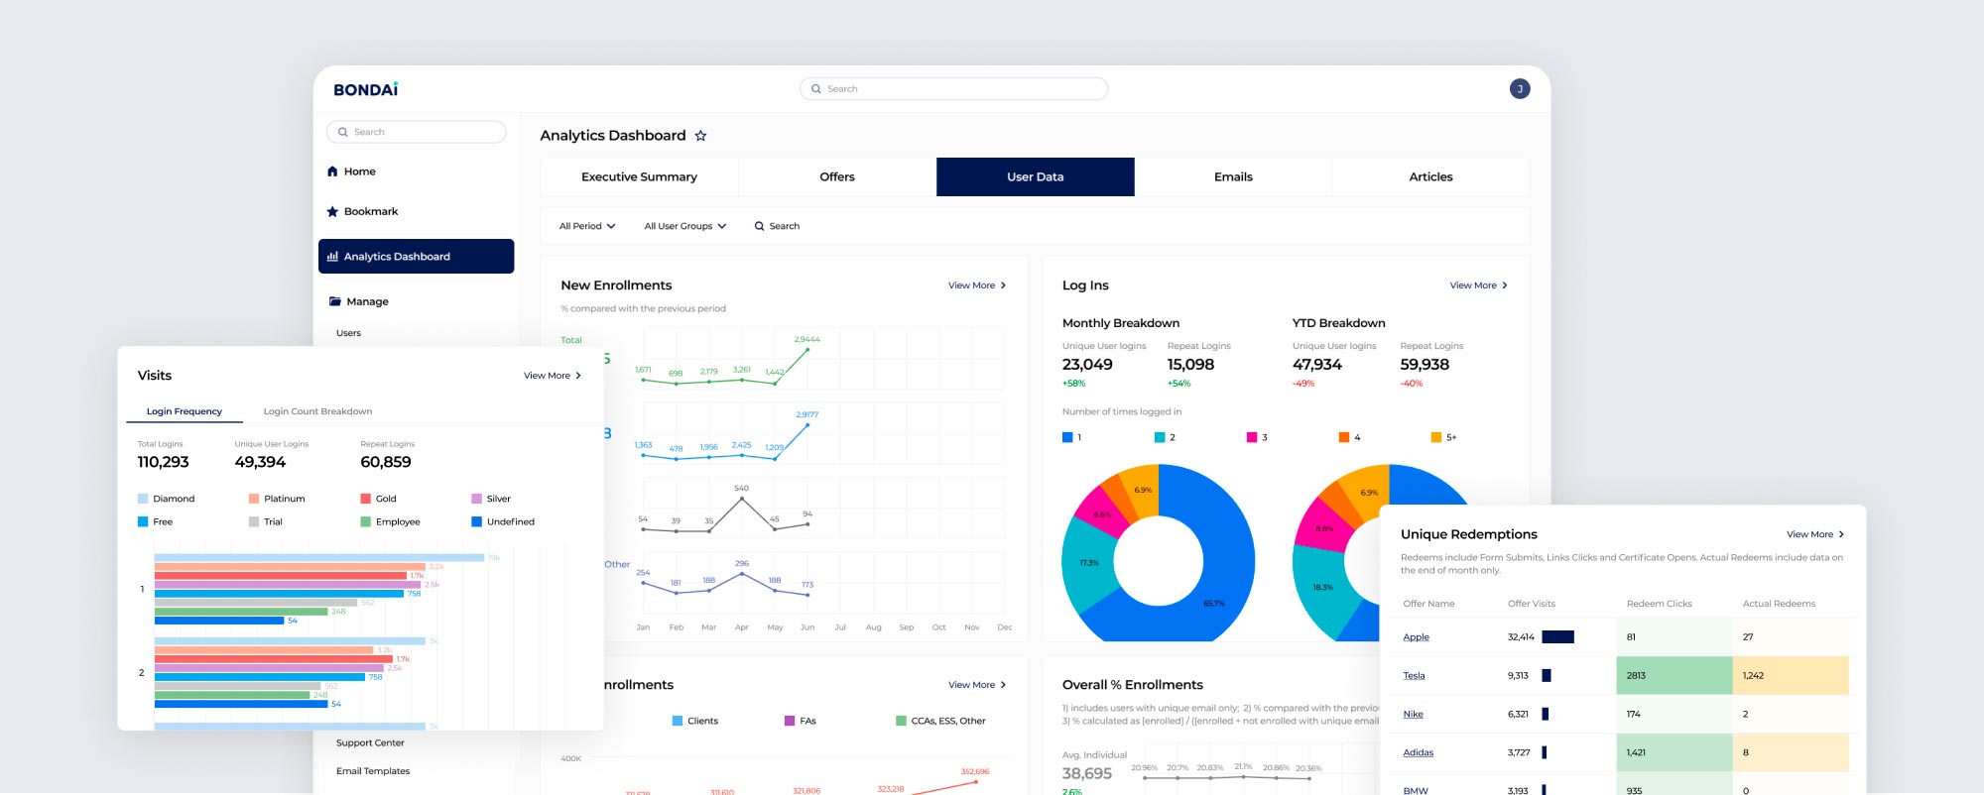This screenshot has width=1984, height=795.
Task: Click the BONDAi logo
Action: point(365,89)
